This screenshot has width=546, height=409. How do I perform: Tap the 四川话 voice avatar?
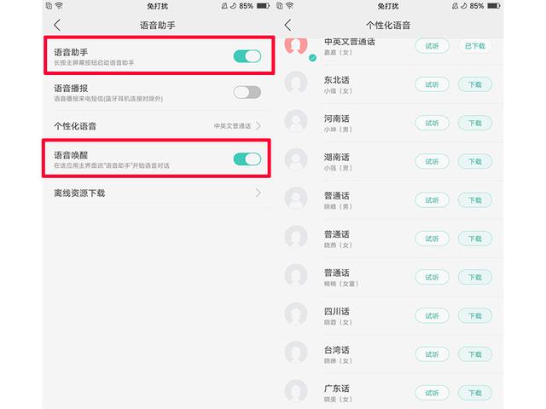(x=296, y=314)
